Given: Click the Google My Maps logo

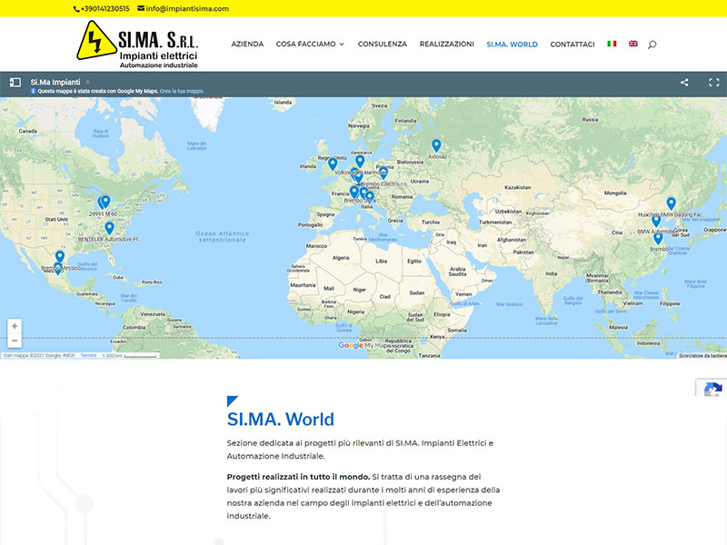Looking at the screenshot, I should [362, 346].
